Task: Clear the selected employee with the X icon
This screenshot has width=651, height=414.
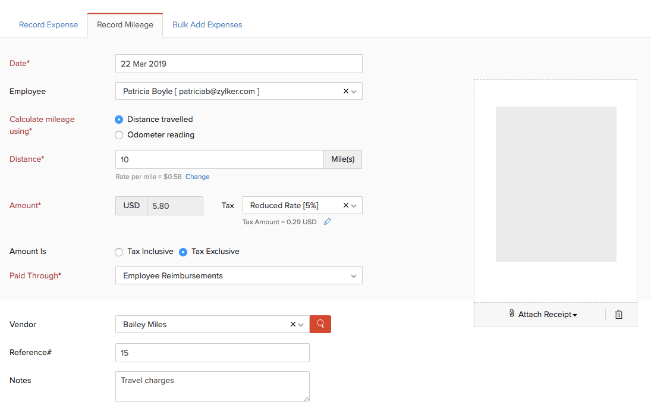Action: (x=346, y=91)
